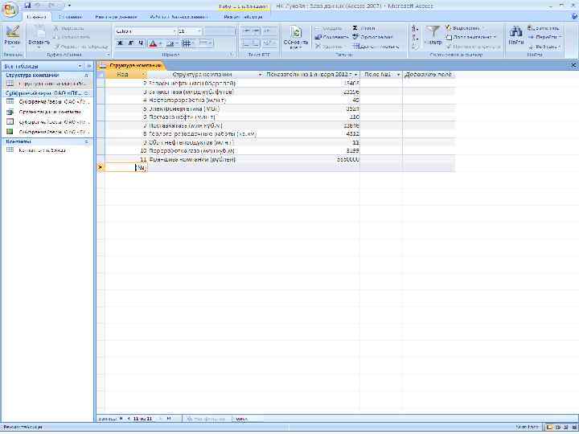Collapse the navigation pane with chevron button
The height and width of the screenshot is (434, 579).
pos(88,66)
